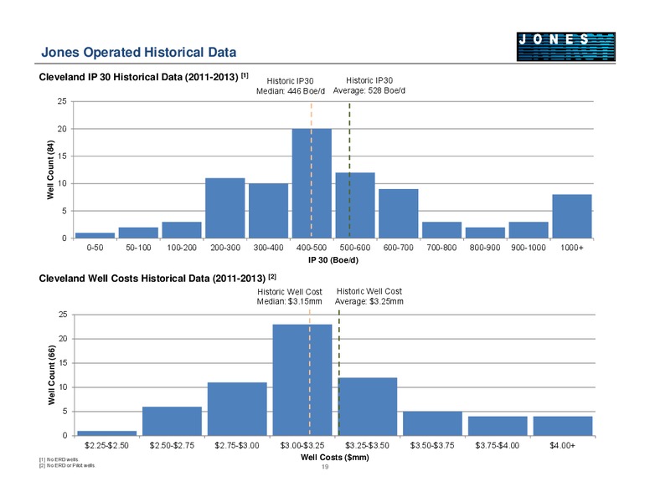Click the '$3.50-$3.75' axis label
This screenshot has height=502, width=650.
(432, 446)
